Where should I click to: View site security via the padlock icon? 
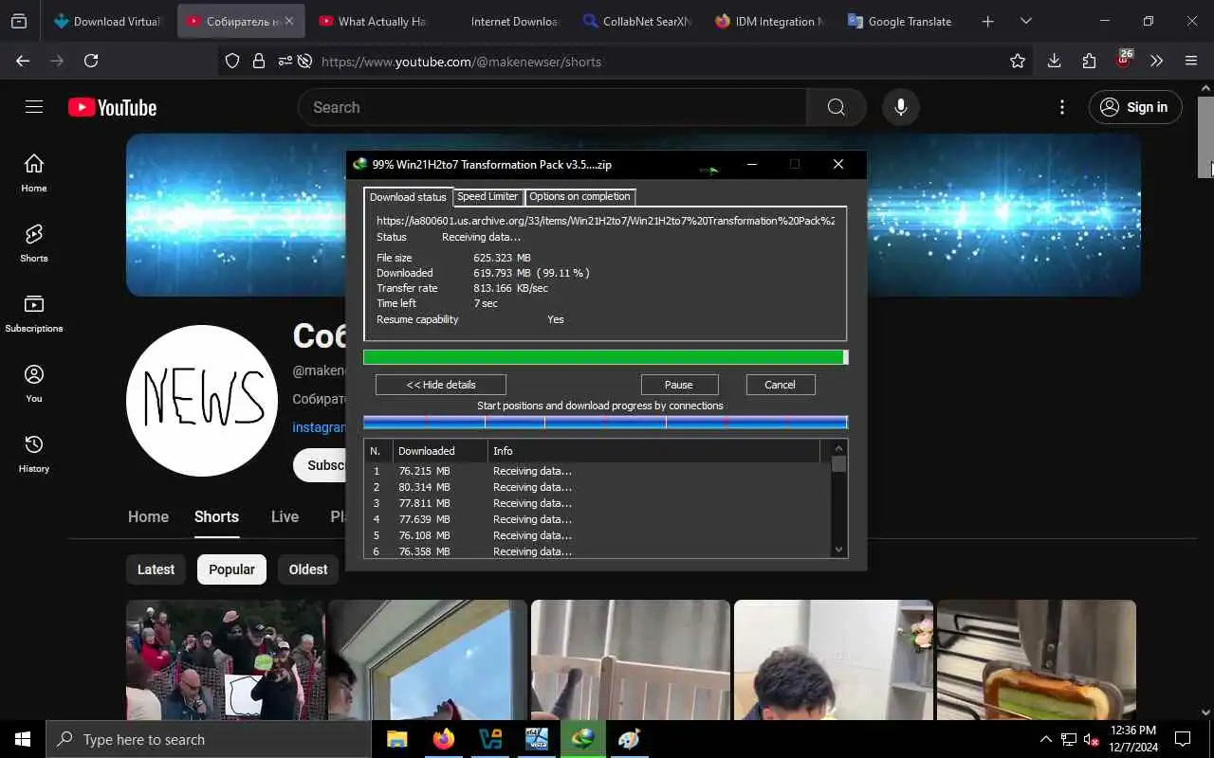point(258,61)
